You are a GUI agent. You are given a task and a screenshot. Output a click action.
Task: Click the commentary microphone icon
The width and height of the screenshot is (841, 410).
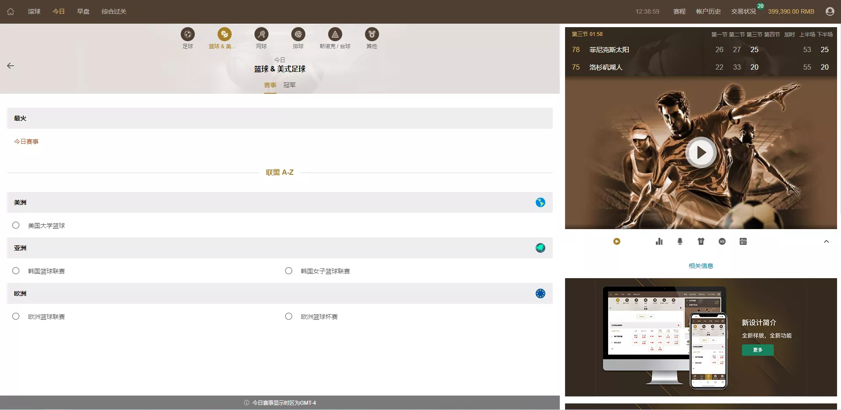click(680, 241)
